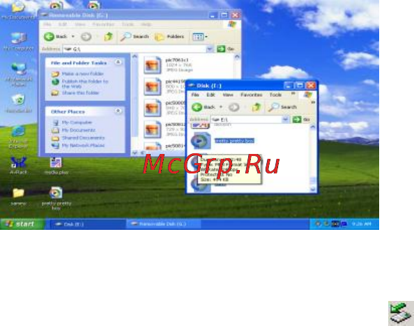Open My Computer desktop icon

19,41
